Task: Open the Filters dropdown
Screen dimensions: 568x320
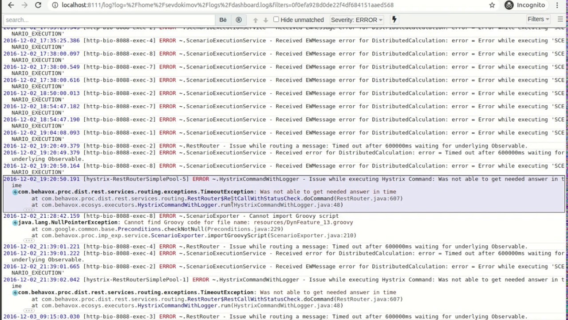Action: [538, 19]
